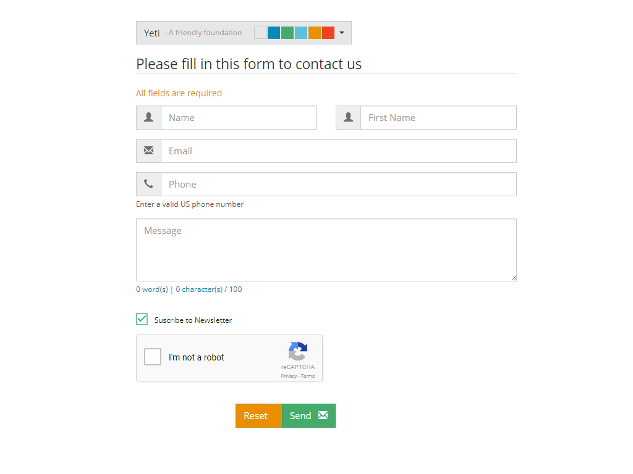Focus the Name input field

(239, 117)
